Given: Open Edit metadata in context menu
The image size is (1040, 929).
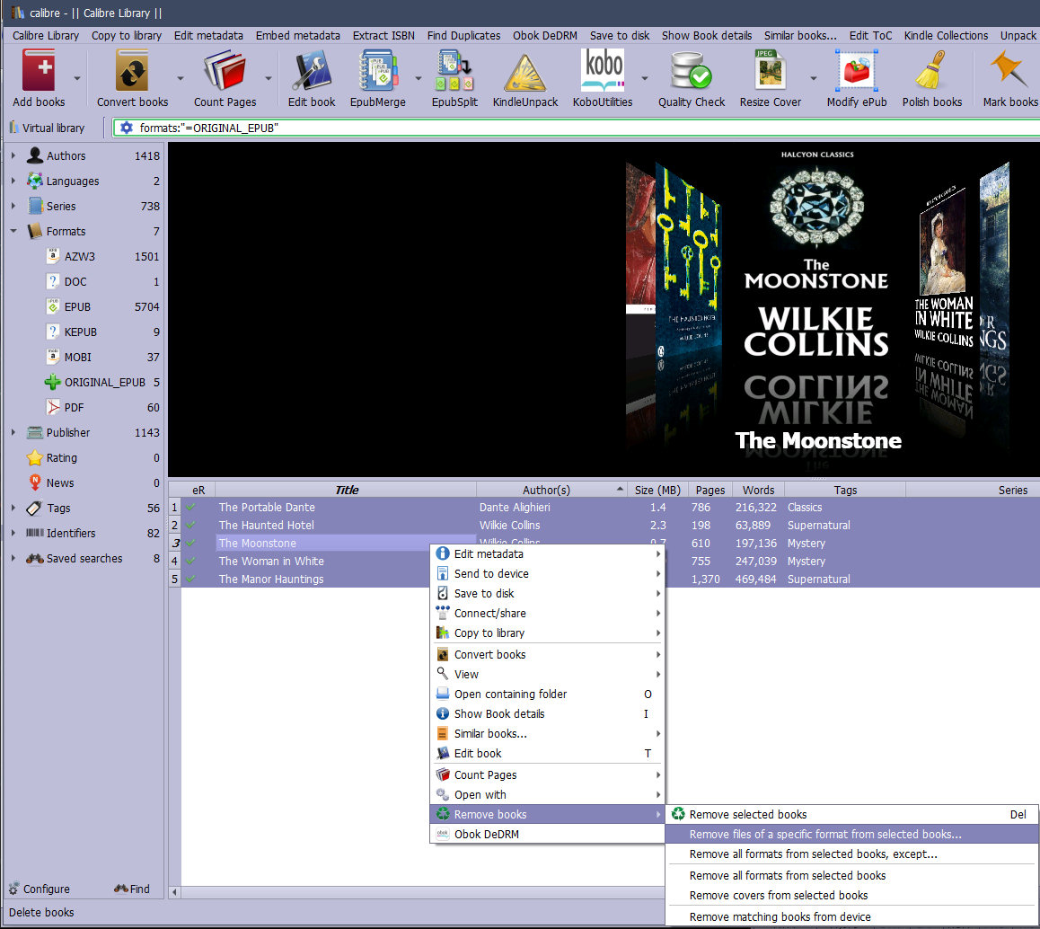Looking at the screenshot, I should (x=489, y=554).
